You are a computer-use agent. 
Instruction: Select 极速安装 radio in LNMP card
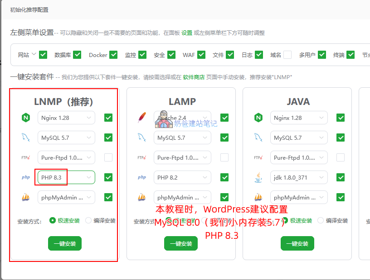tap(53, 220)
